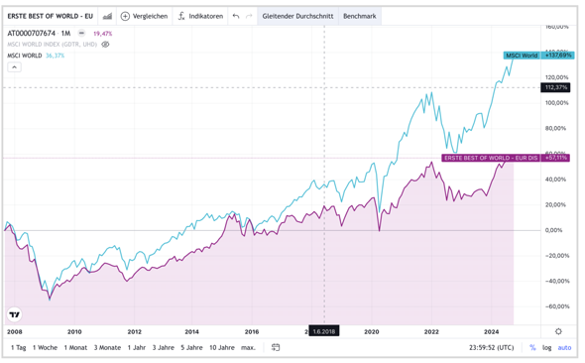
Task: Click the ERSTE BEST OF WORLD - EUR DIS label
Action: pyautogui.click(x=491, y=158)
